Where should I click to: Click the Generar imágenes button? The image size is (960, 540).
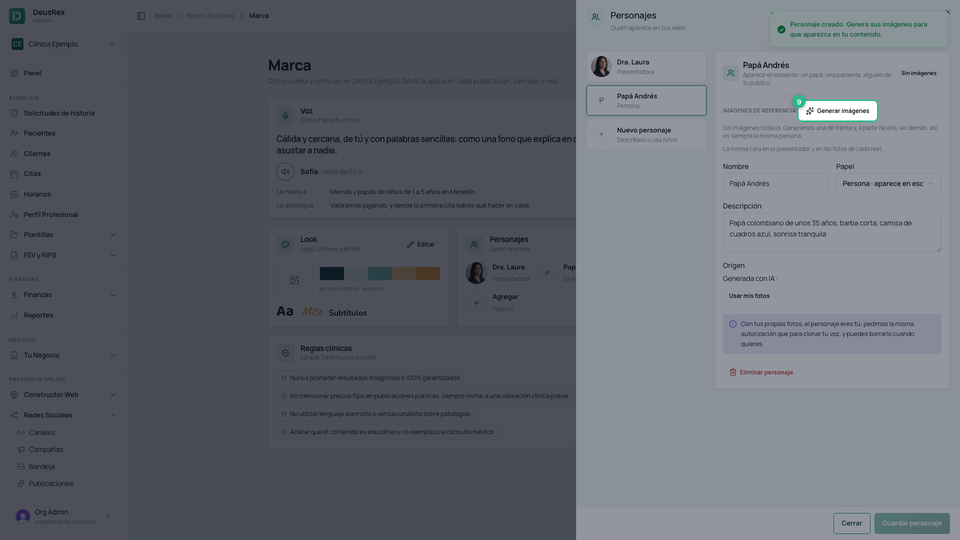(x=837, y=111)
